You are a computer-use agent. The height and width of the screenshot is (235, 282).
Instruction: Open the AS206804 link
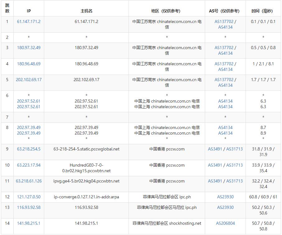(x=225, y=223)
